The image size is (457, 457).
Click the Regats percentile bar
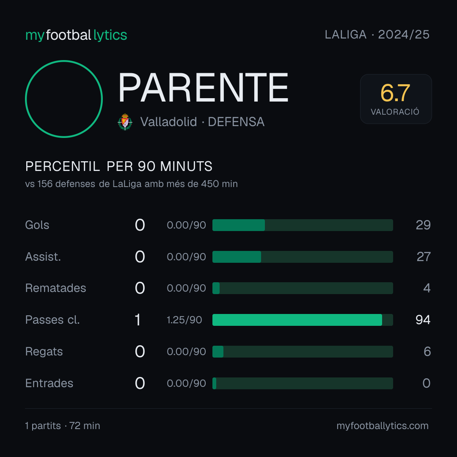[303, 352]
